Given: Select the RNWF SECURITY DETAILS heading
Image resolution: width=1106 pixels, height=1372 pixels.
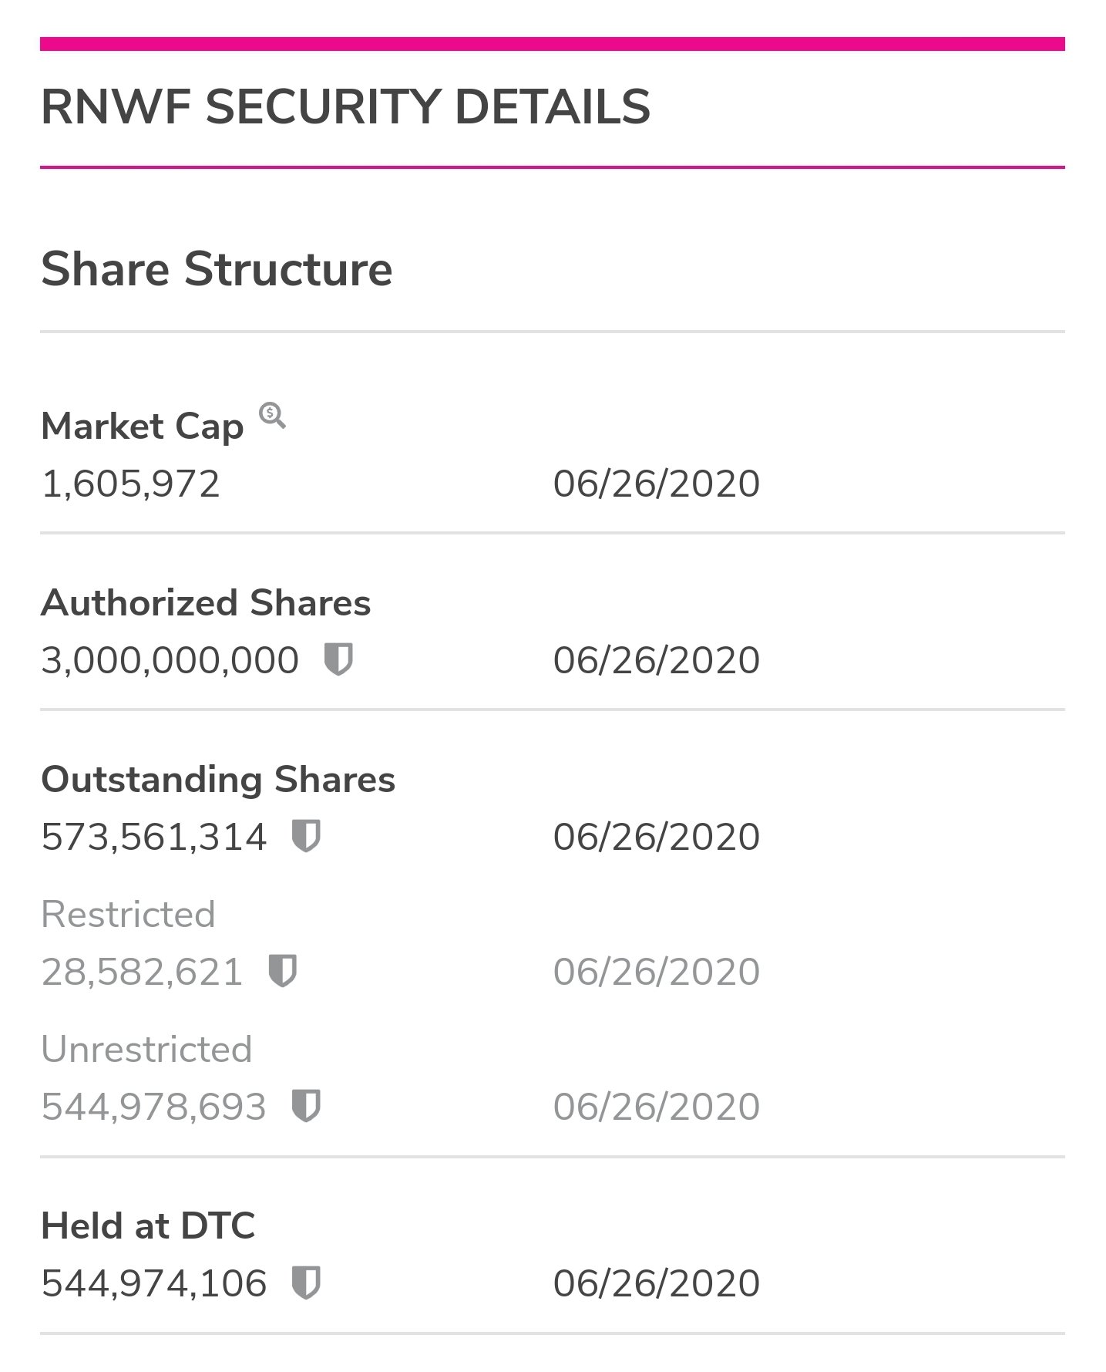Looking at the screenshot, I should pos(346,106).
